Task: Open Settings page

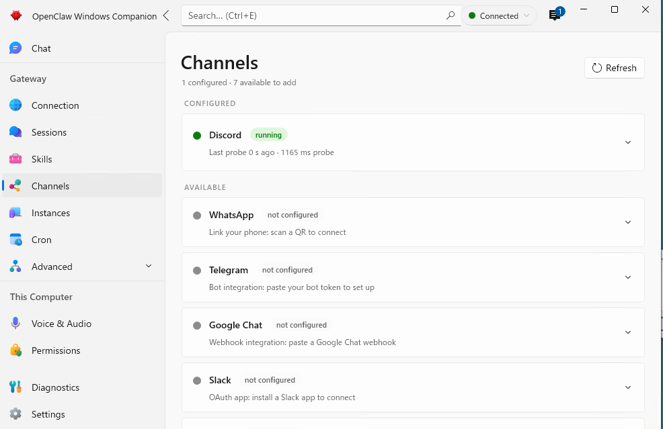Action: click(x=82, y=414)
